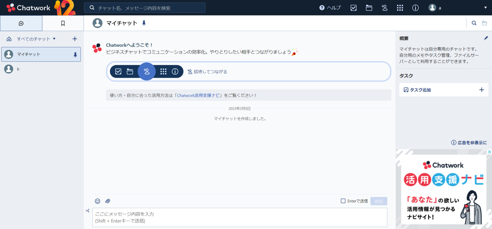Toggle the pin on マイチャット list item
The image size is (492, 229).
75,55
